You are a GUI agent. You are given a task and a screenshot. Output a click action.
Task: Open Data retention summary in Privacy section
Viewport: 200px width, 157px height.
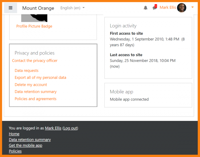[36, 92]
